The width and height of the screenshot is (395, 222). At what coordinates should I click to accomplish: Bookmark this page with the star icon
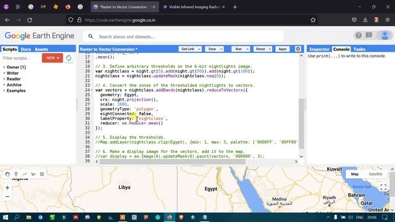coord(313,20)
